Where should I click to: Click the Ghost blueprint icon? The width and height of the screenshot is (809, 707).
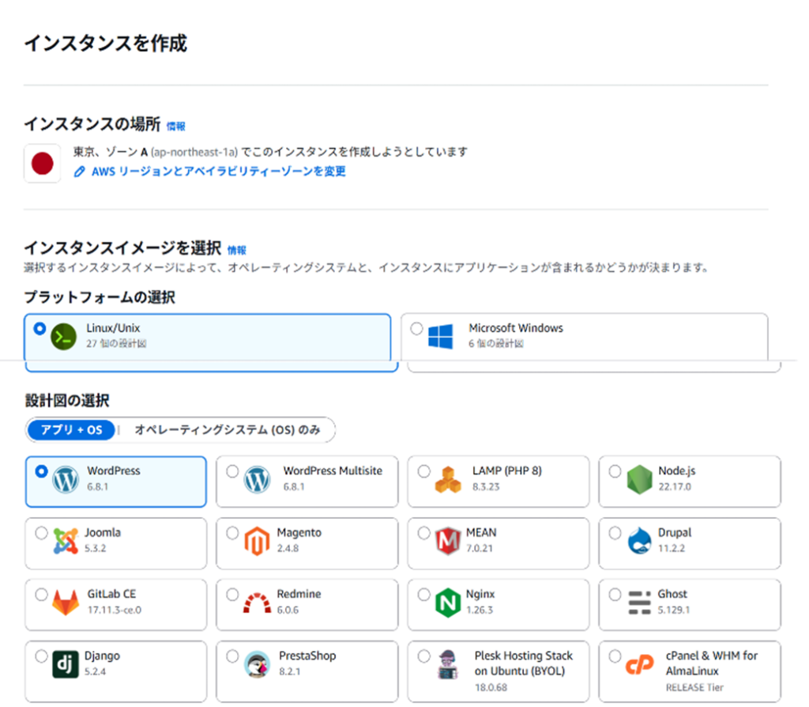(x=638, y=603)
